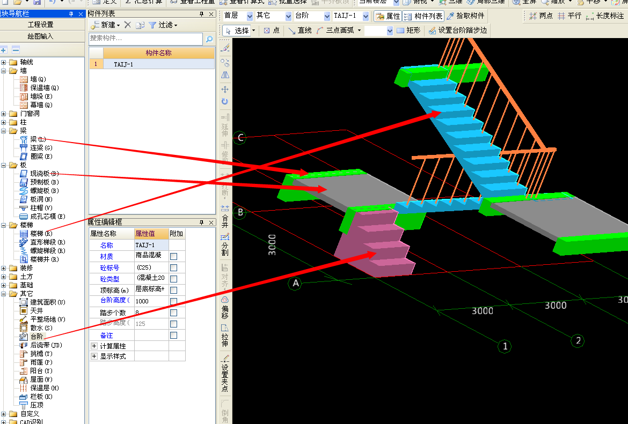This screenshot has height=424, width=628.
Task: Click 拾取构件 pick component button
Action: tap(465, 16)
